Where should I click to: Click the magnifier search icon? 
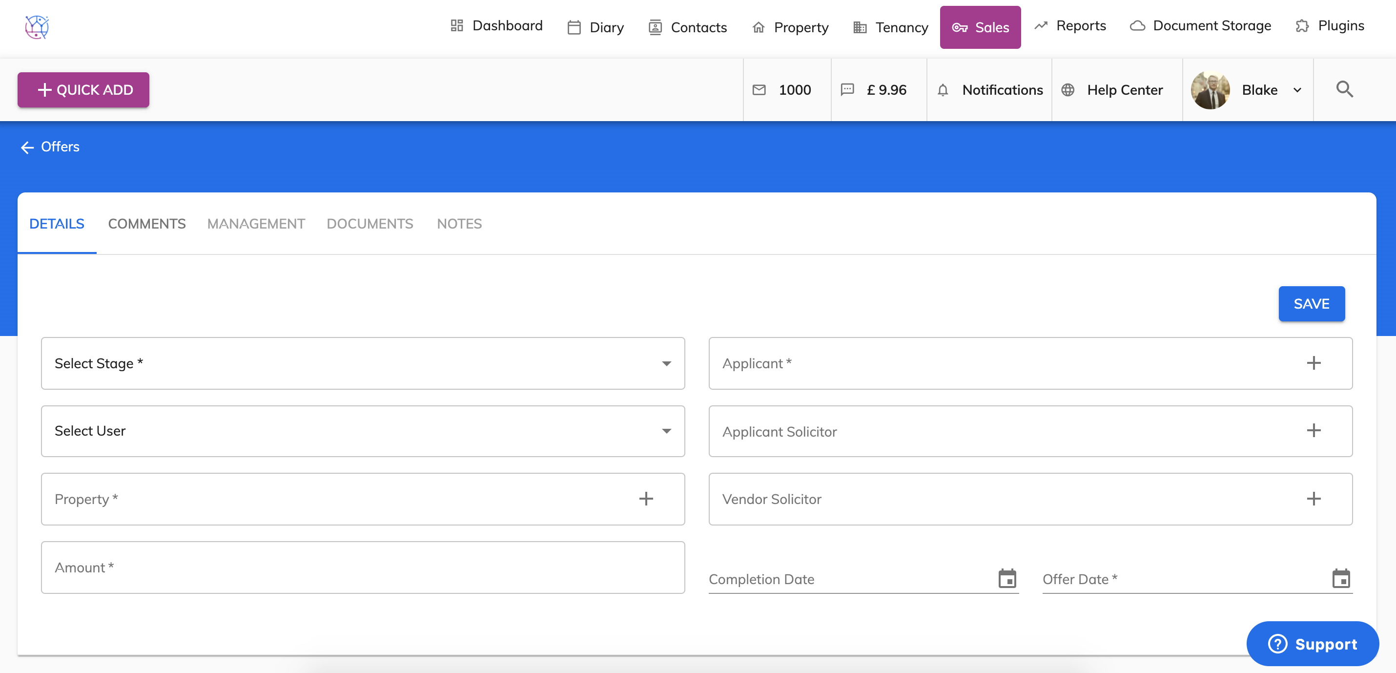[x=1344, y=89]
